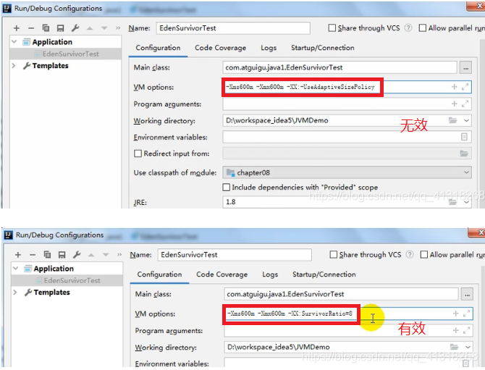Click the VM options field with UseAdaptiveSizePolicy
This screenshot has height=370, width=485.
pos(347,87)
